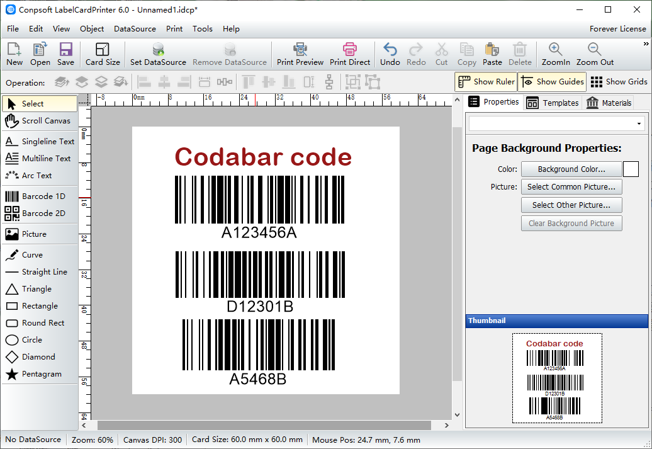The height and width of the screenshot is (449, 652).
Task: Click the group objects operation icon
Action: pyautogui.click(x=352, y=82)
